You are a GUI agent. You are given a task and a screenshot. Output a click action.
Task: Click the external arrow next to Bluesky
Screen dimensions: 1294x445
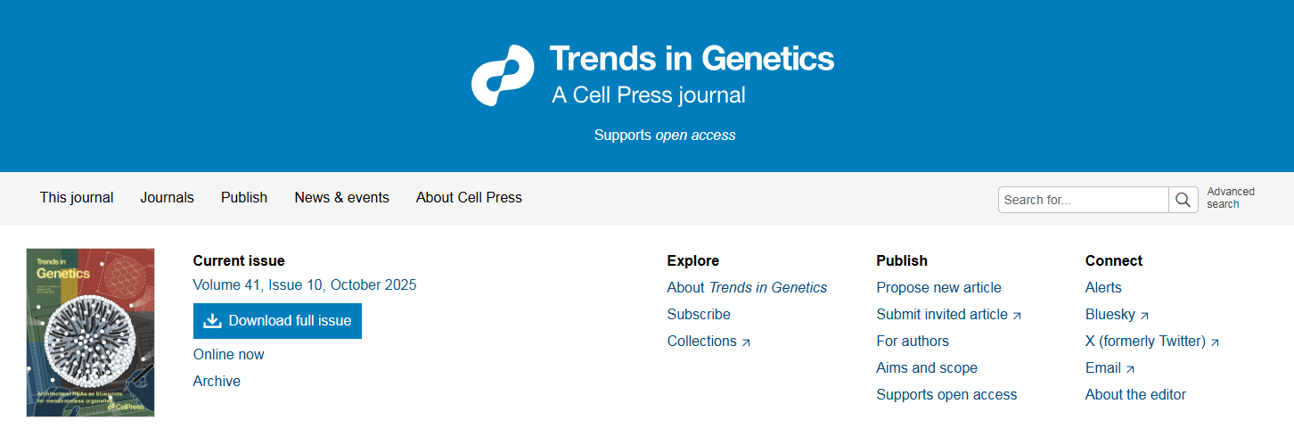pos(1144,316)
